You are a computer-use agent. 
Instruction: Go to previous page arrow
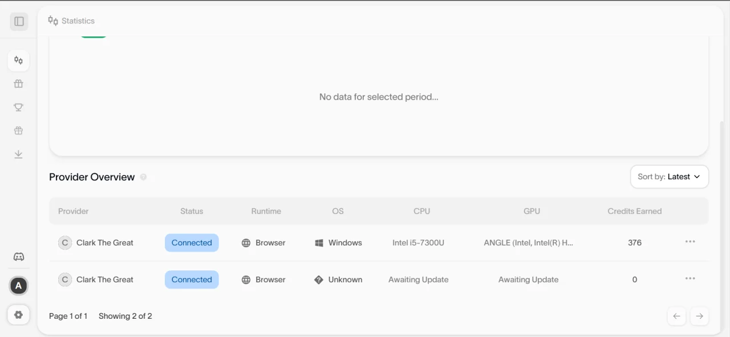(677, 316)
